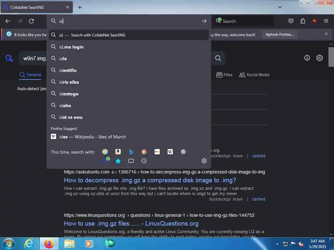Open the Windows Start menu
Image resolution: width=334 pixels, height=250 pixels.
tap(8, 243)
